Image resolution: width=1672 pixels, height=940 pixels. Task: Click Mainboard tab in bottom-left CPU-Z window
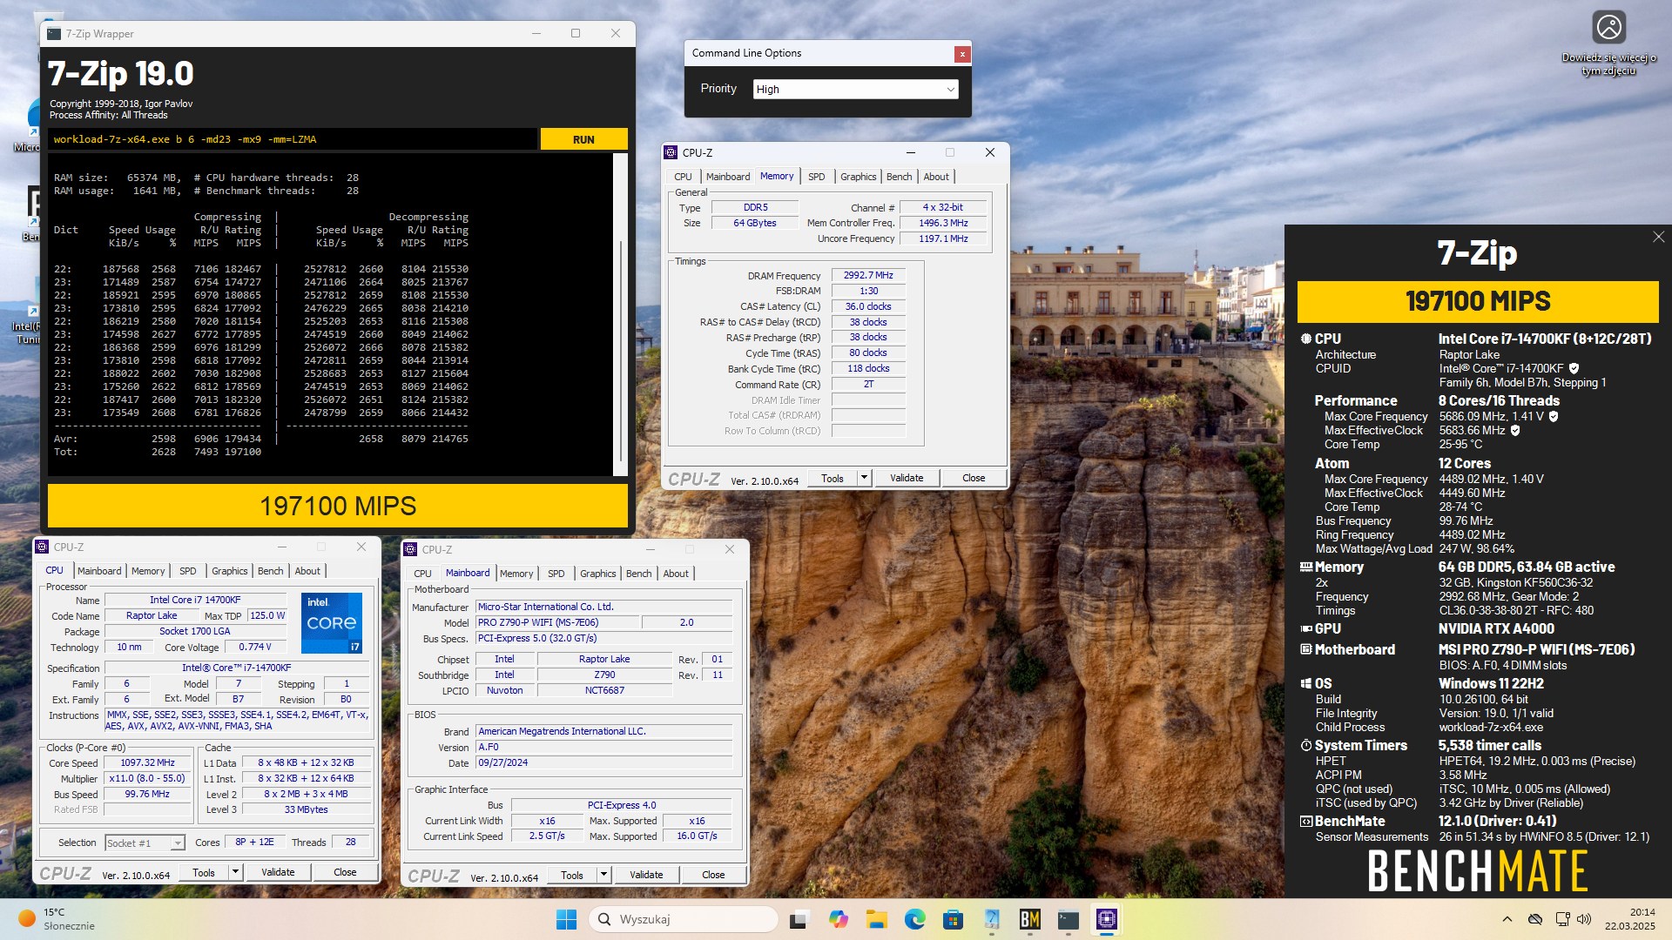pos(99,571)
